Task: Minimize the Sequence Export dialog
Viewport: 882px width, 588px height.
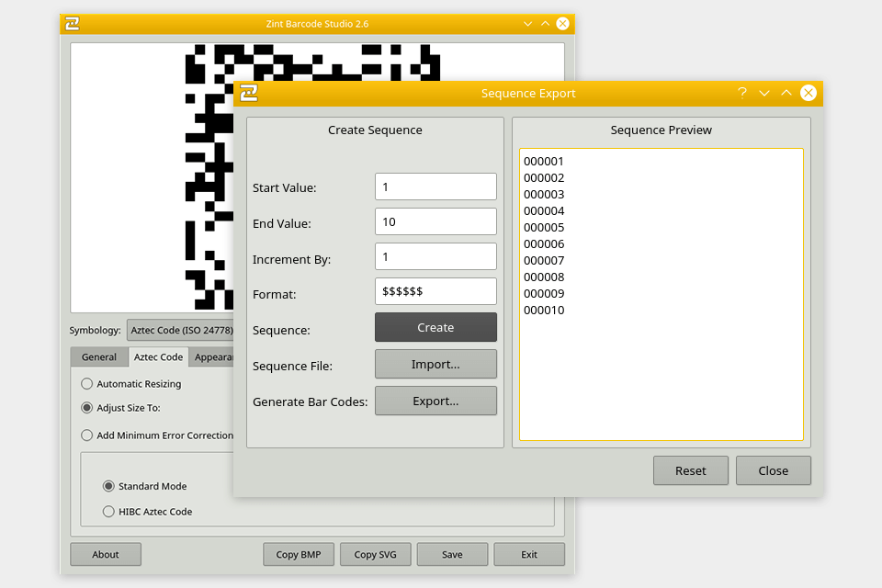Action: click(x=763, y=93)
